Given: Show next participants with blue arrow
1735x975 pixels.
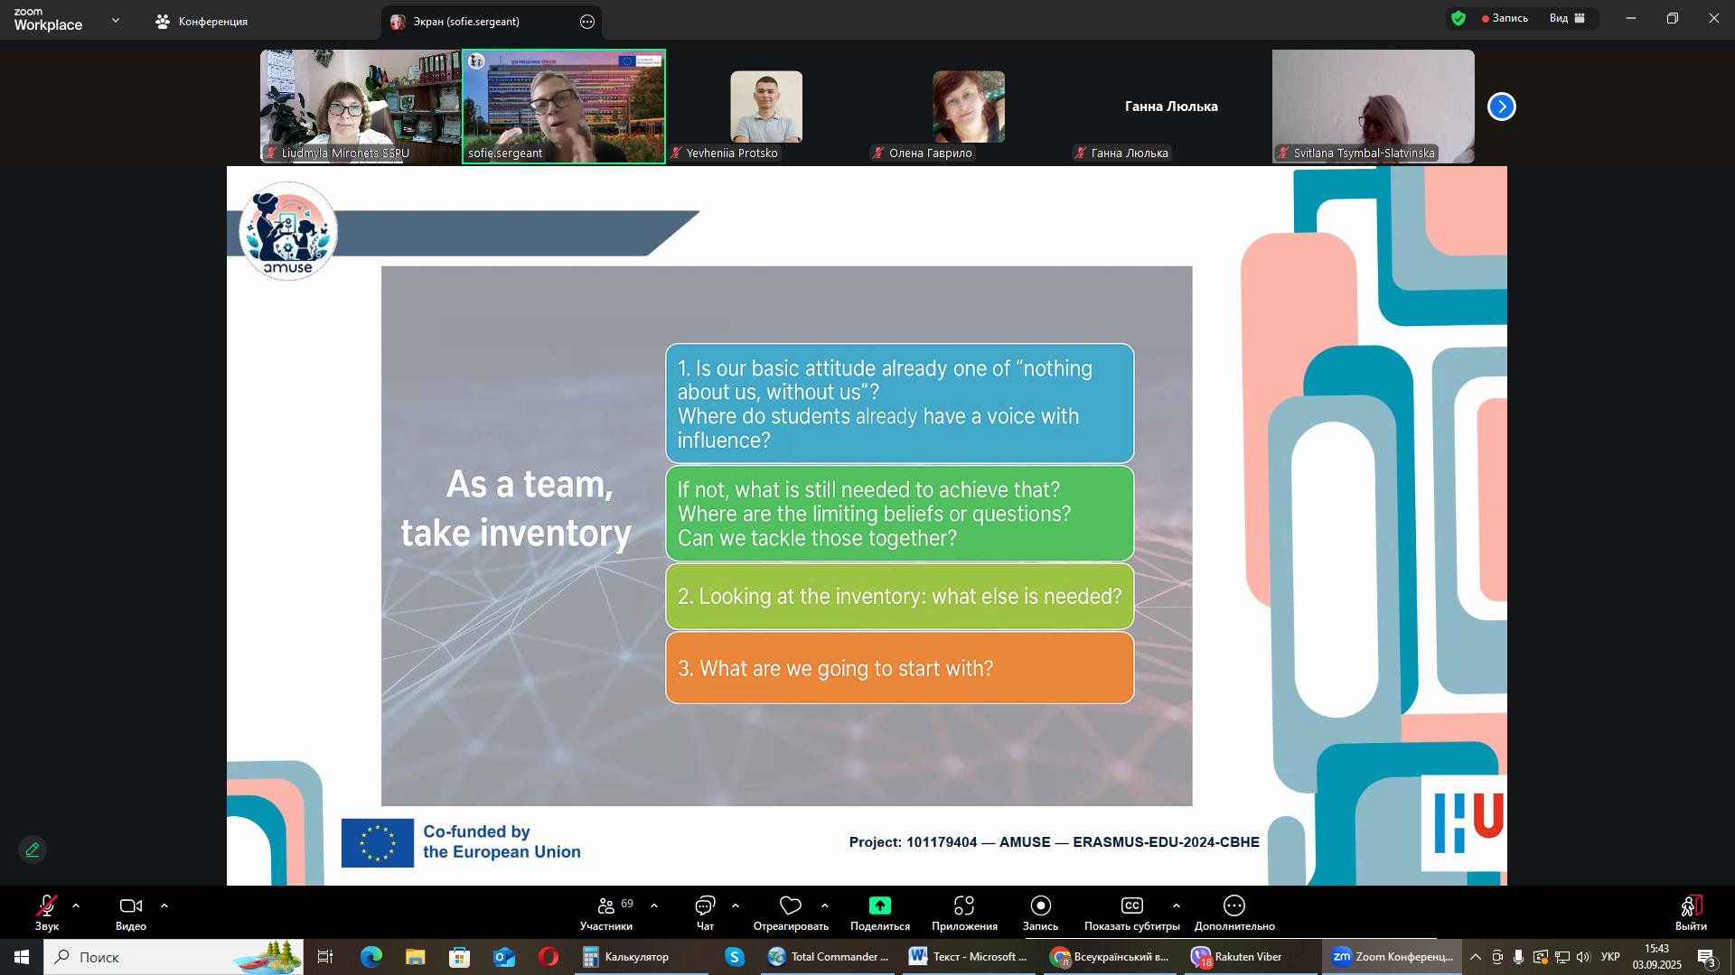Looking at the screenshot, I should tap(1501, 107).
